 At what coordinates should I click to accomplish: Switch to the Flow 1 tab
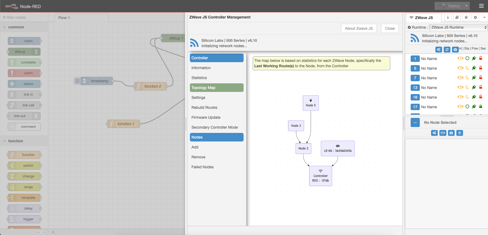82,18
